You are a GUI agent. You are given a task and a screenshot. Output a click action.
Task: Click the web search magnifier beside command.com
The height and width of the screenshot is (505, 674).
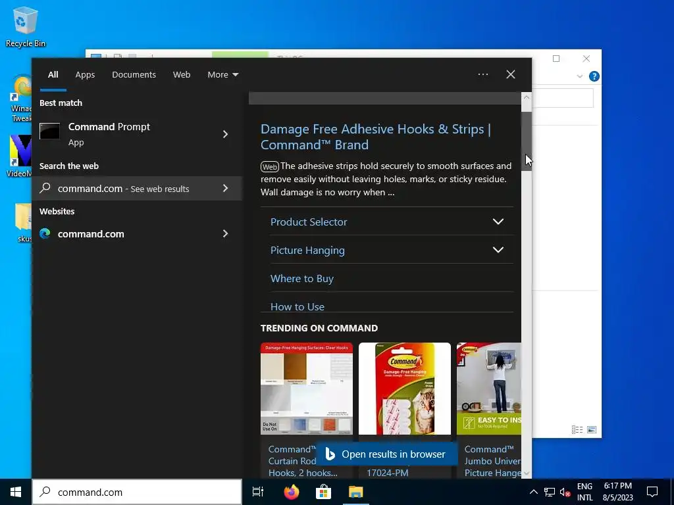tap(45, 187)
